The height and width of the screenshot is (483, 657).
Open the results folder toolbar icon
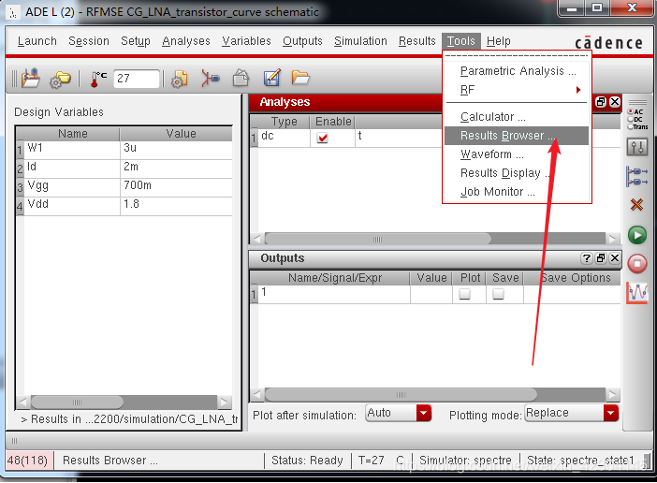tap(300, 78)
